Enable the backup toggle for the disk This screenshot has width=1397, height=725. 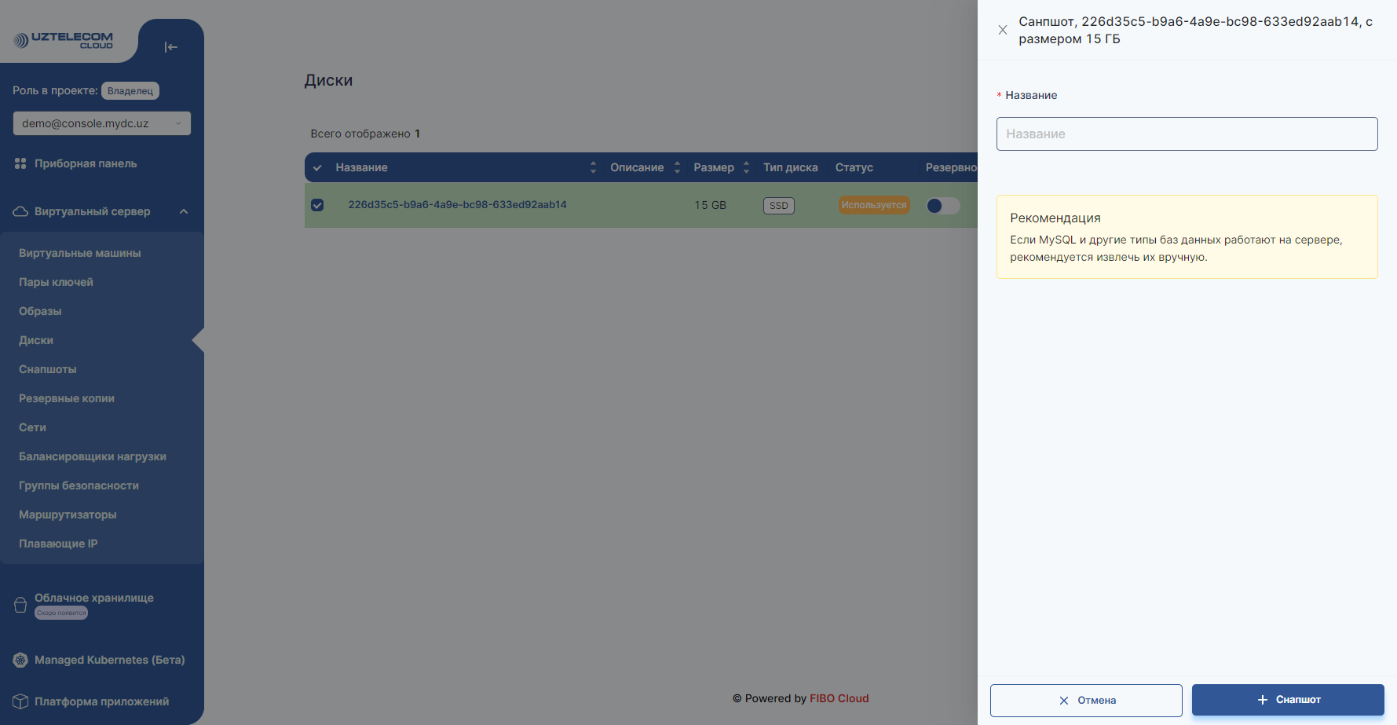point(942,206)
